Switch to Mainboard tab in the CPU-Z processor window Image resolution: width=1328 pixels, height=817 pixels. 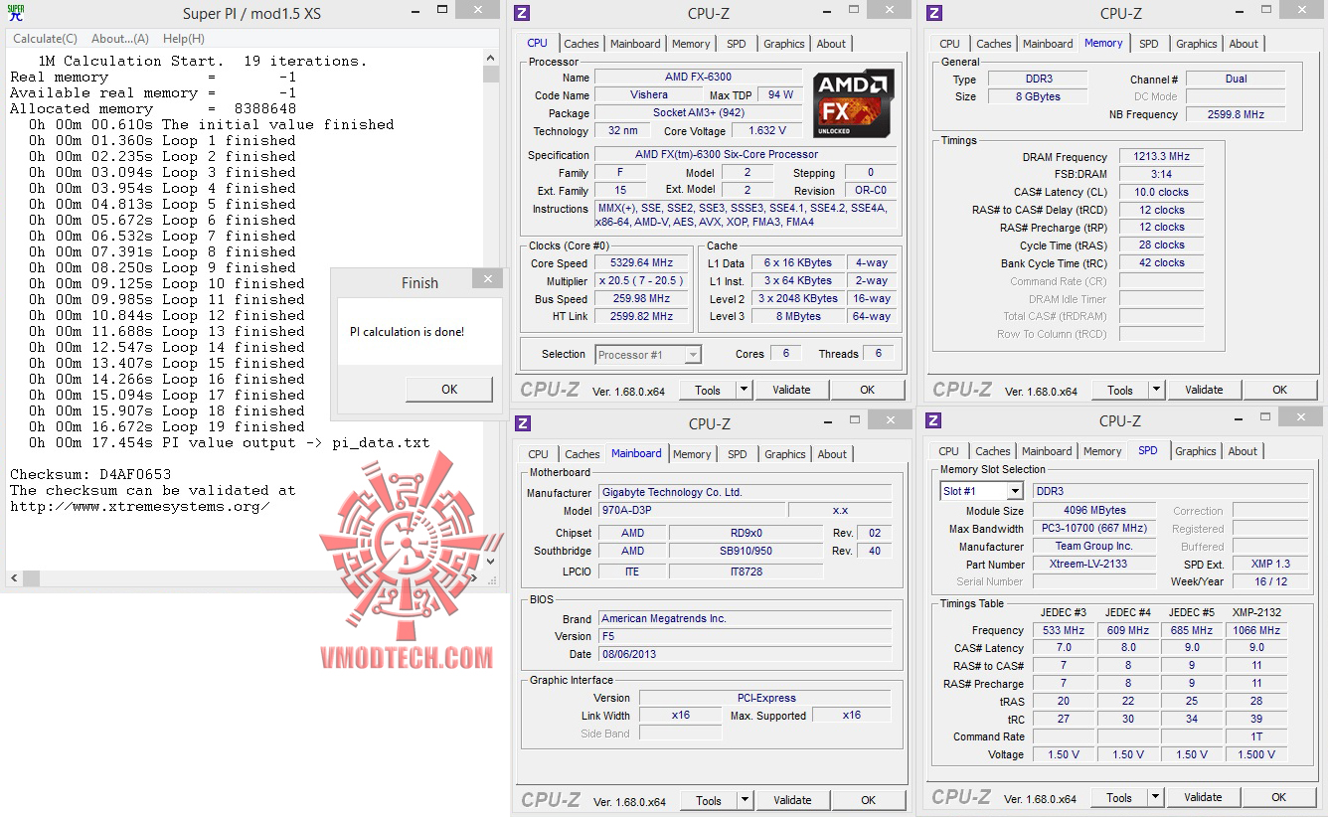pyautogui.click(x=635, y=44)
